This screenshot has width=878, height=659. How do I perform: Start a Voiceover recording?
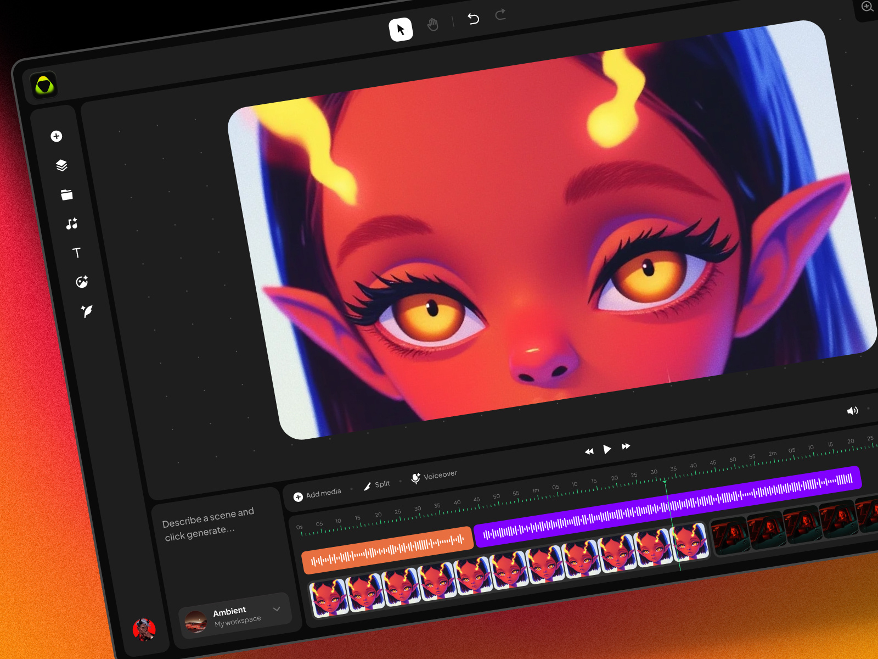coord(434,476)
